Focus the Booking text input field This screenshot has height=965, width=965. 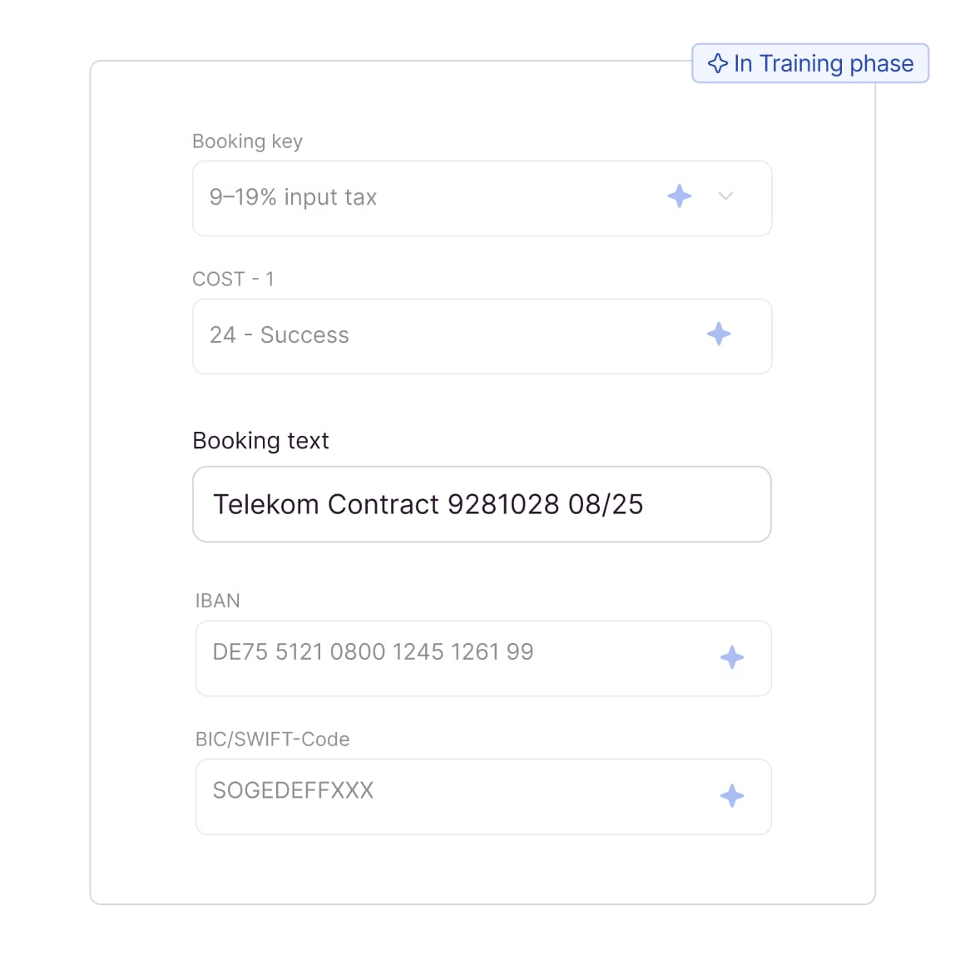click(482, 504)
